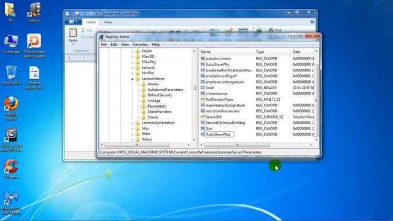Select the AutotunedParameters tree key
The height and width of the screenshot is (221, 393).
[x=165, y=90]
